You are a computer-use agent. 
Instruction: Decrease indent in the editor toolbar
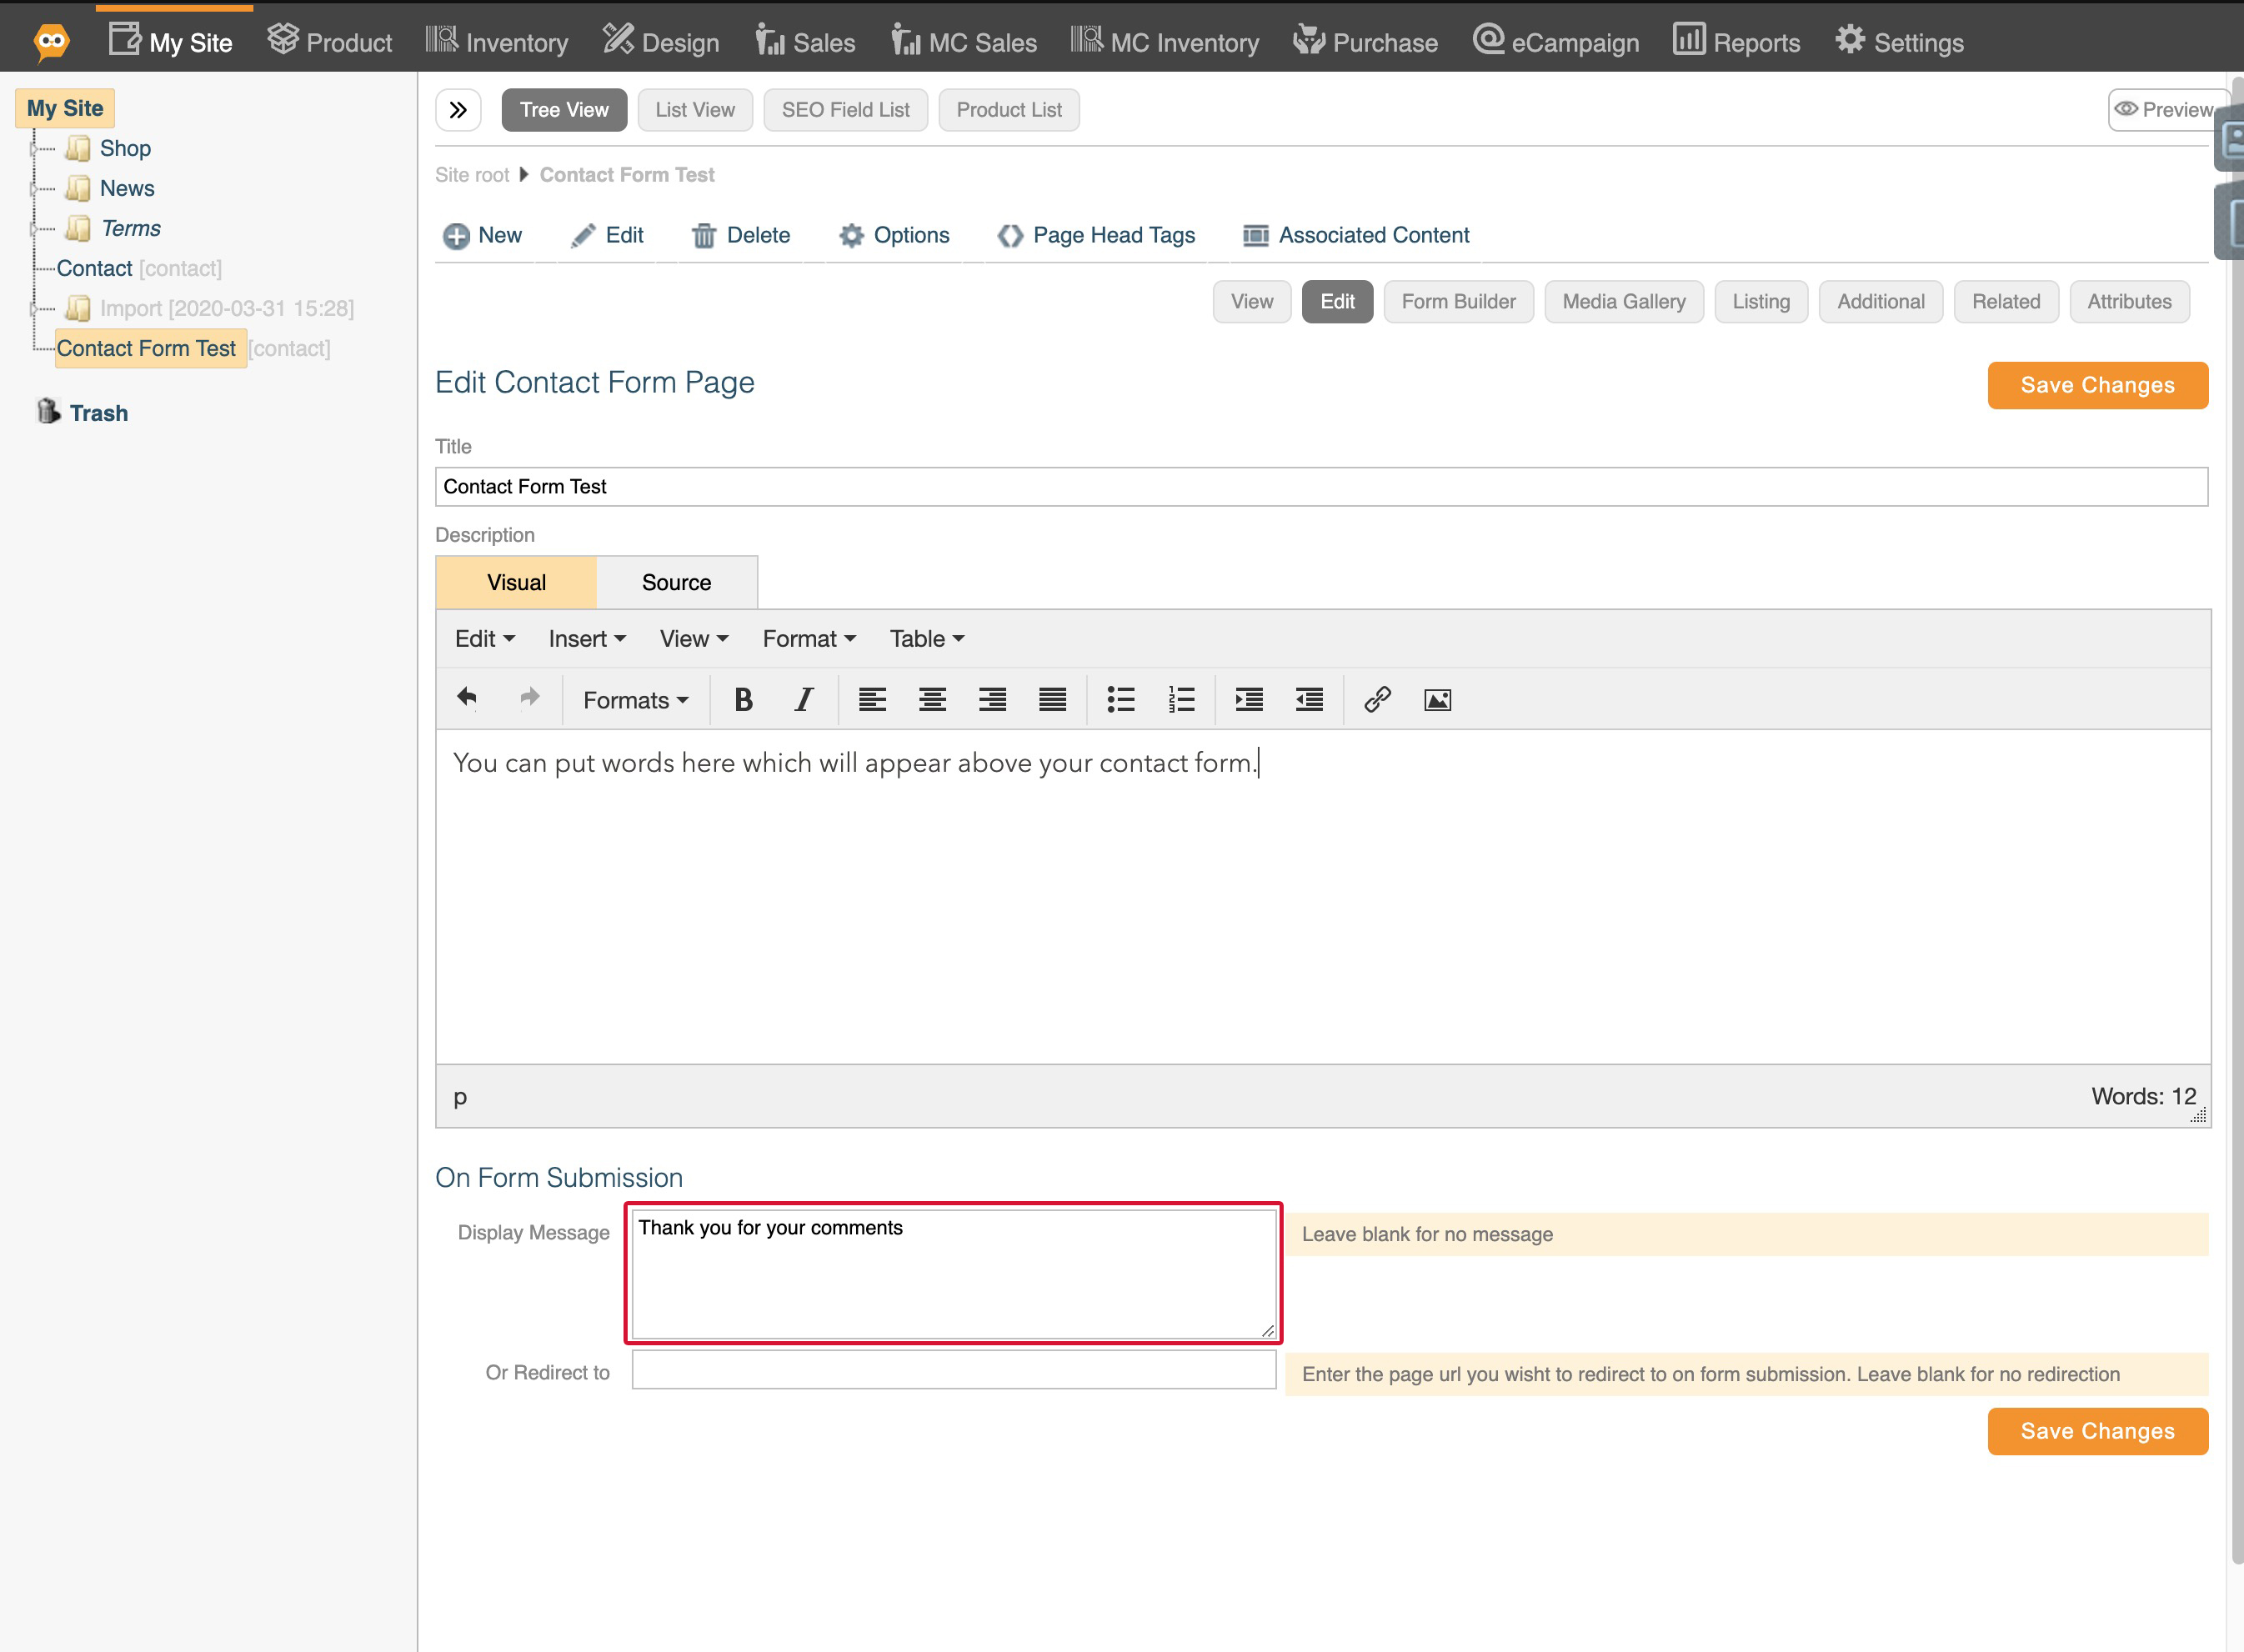[1309, 700]
